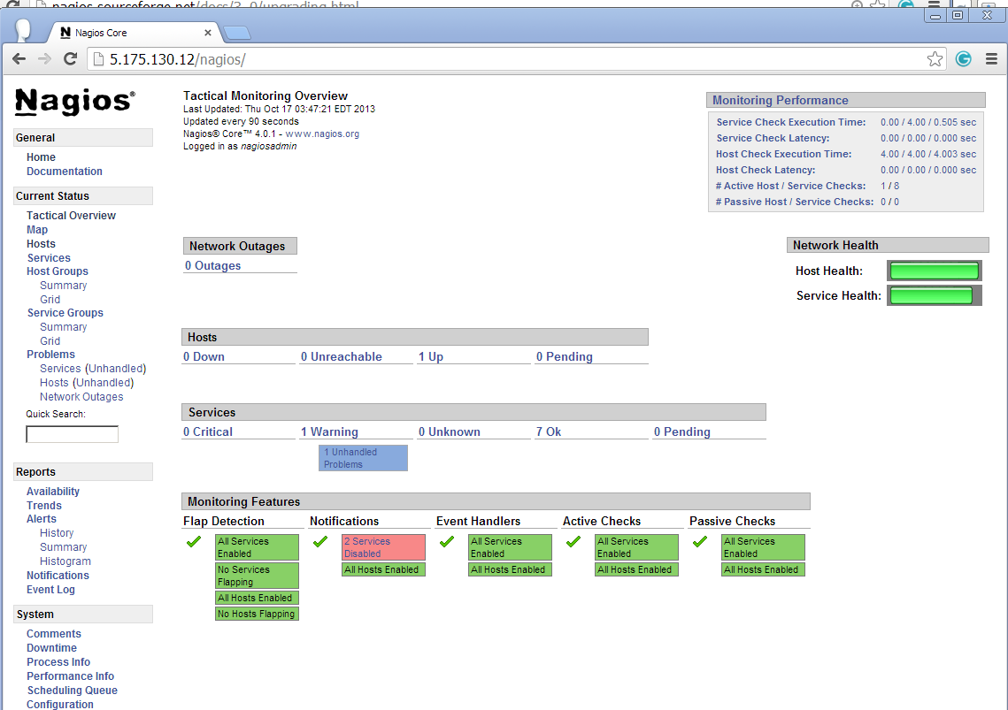Click 0 Critical services link
Viewport: 1008px width, 710px height.
(208, 432)
